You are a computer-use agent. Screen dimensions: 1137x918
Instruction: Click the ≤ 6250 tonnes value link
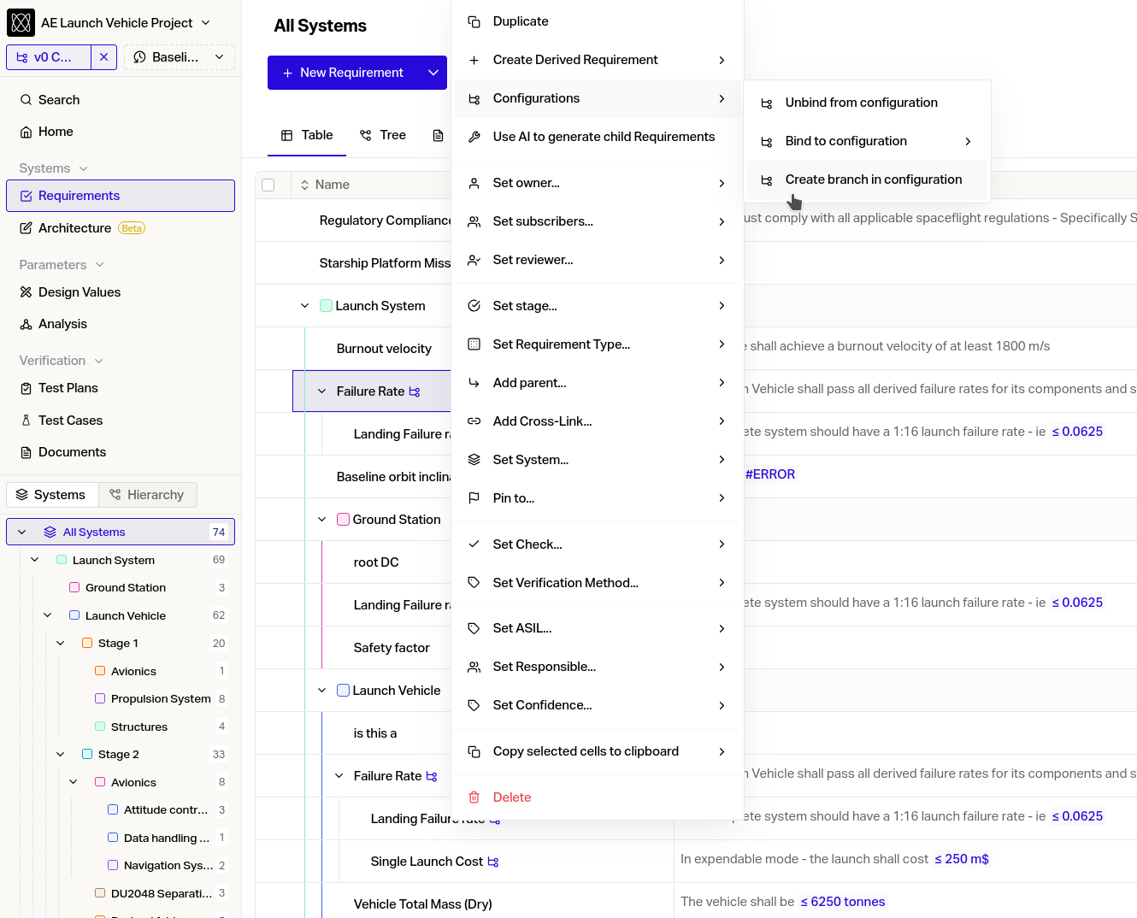click(843, 902)
